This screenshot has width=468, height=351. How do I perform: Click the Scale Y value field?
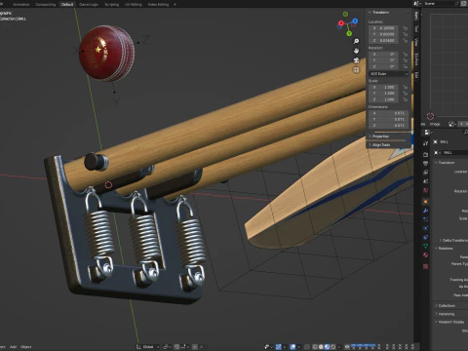tap(383, 94)
